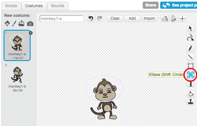Choose the Reshape tool

point(191,37)
